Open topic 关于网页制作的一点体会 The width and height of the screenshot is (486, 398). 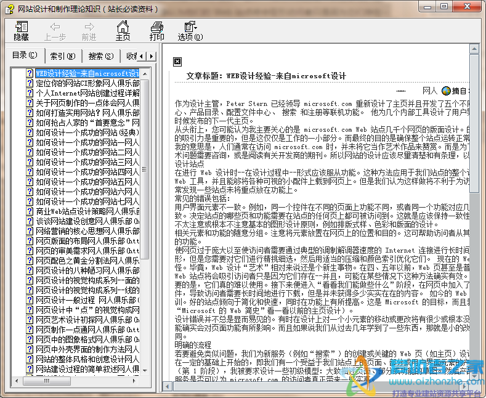[87, 103]
